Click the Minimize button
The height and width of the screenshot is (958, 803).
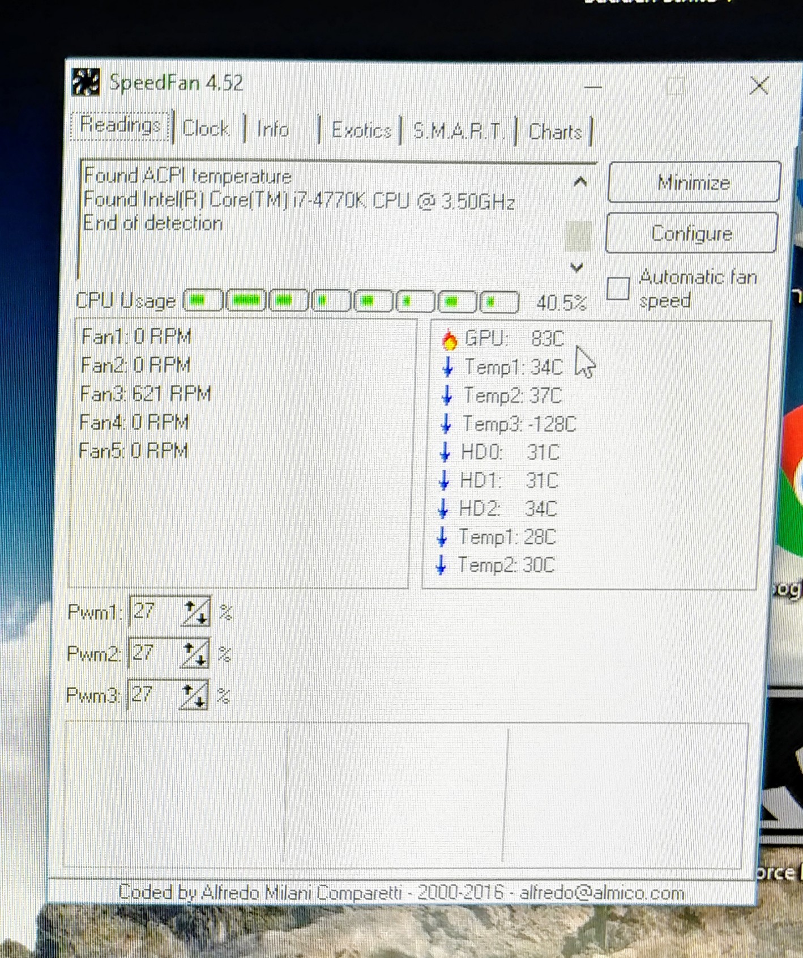pyautogui.click(x=694, y=182)
